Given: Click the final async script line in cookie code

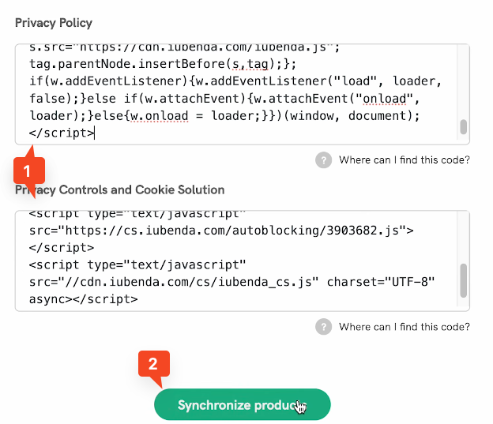Looking at the screenshot, I should pyautogui.click(x=83, y=299).
